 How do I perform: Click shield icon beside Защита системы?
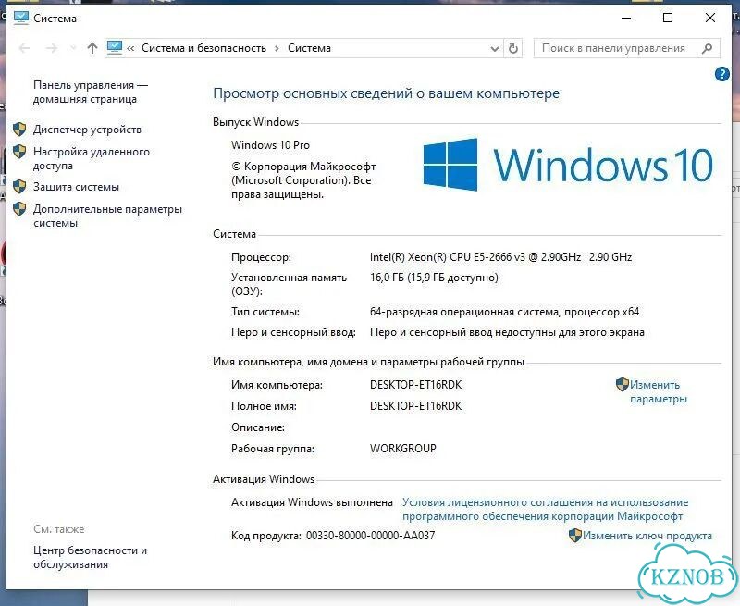point(19,186)
